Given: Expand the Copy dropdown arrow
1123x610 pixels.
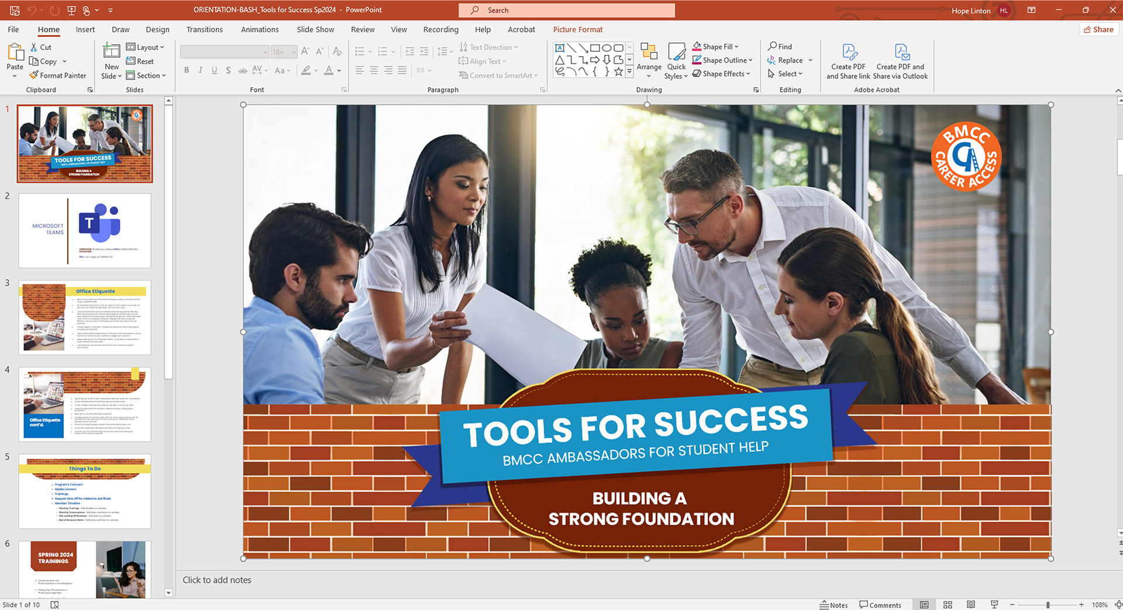Looking at the screenshot, I should tap(64, 61).
